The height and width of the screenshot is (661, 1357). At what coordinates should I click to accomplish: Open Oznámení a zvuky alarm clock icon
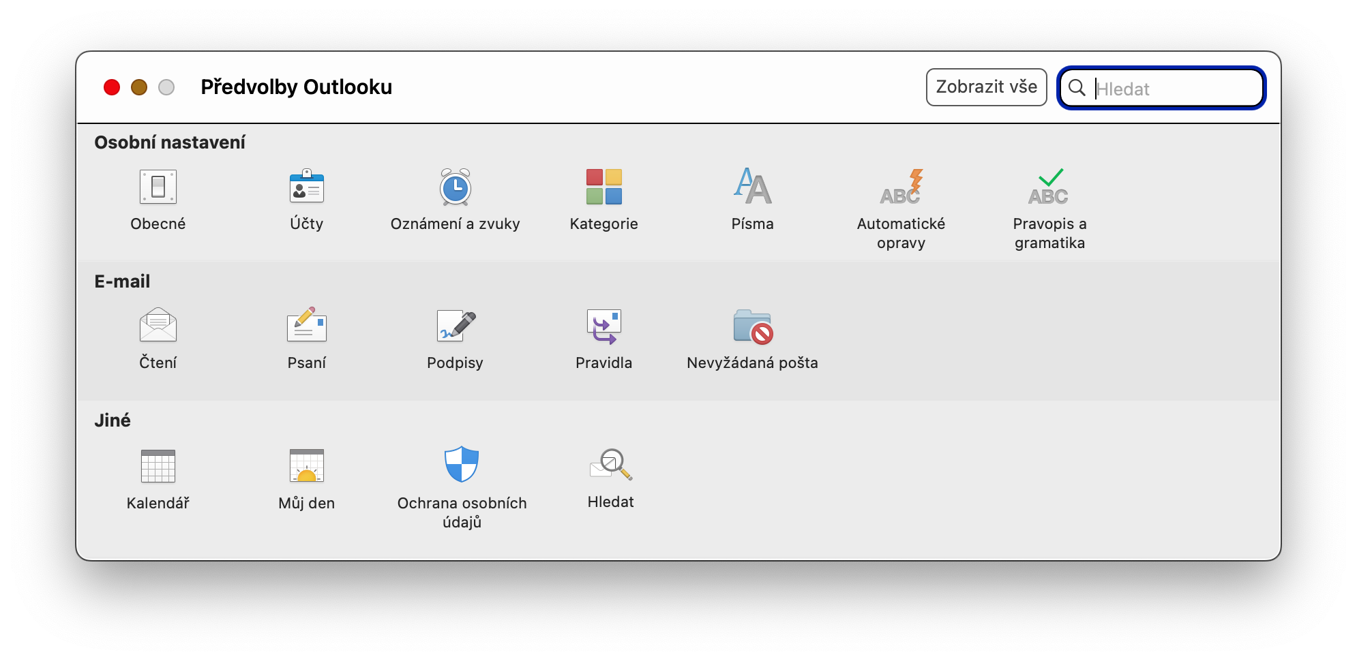456,187
